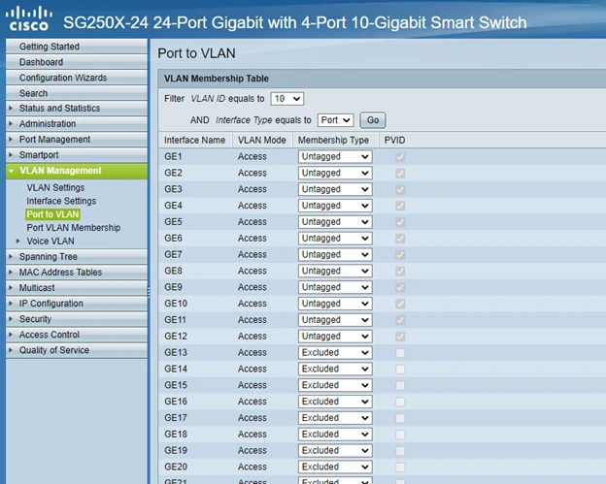Open Getting Started page

tap(77, 47)
